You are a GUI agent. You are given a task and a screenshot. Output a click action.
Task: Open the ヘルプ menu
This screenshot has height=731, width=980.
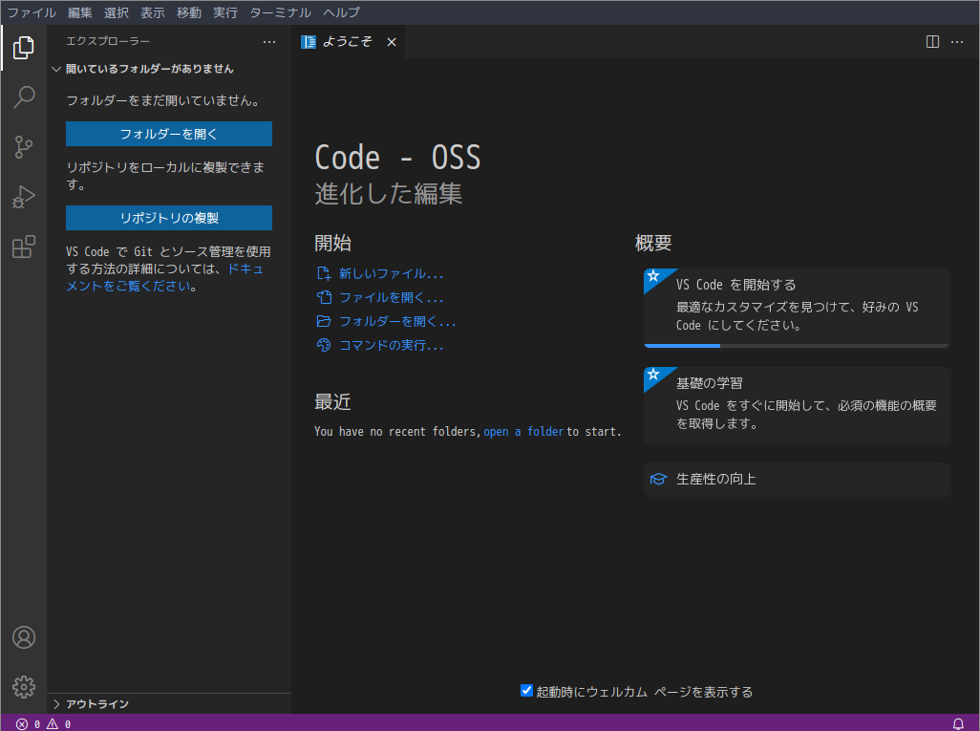341,12
